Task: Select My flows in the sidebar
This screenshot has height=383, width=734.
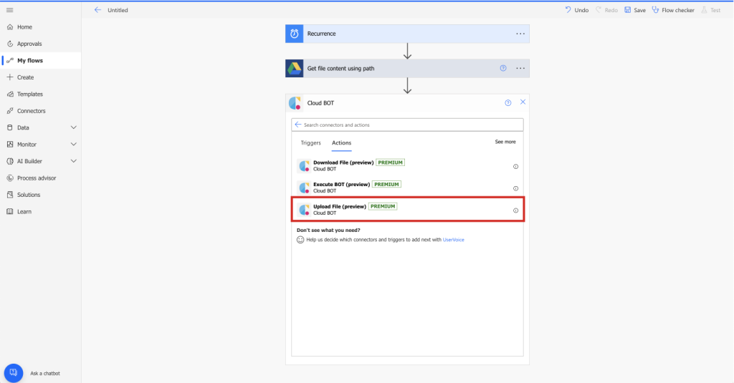Action: tap(40, 61)
